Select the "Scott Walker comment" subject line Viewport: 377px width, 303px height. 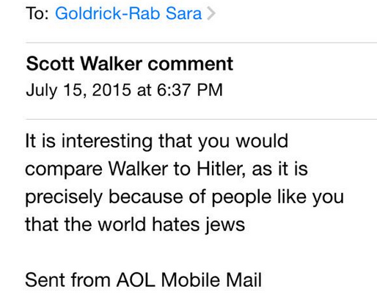point(130,64)
